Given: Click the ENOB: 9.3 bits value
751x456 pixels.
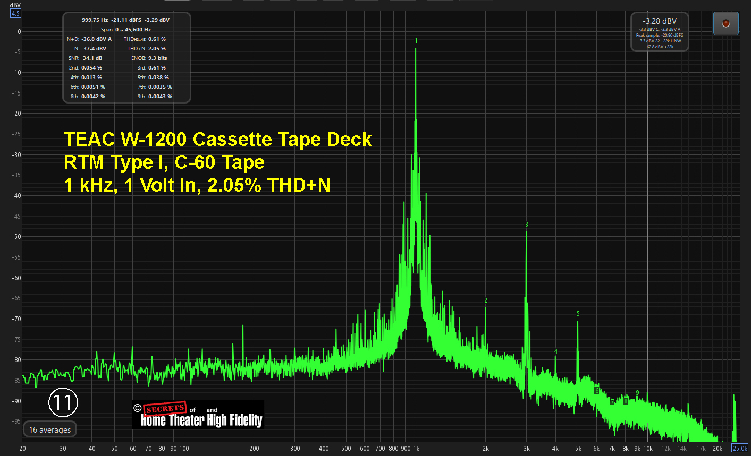Looking at the screenshot, I should [149, 58].
